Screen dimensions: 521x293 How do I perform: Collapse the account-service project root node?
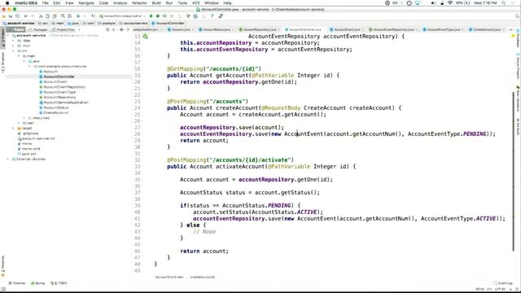(x=8, y=35)
